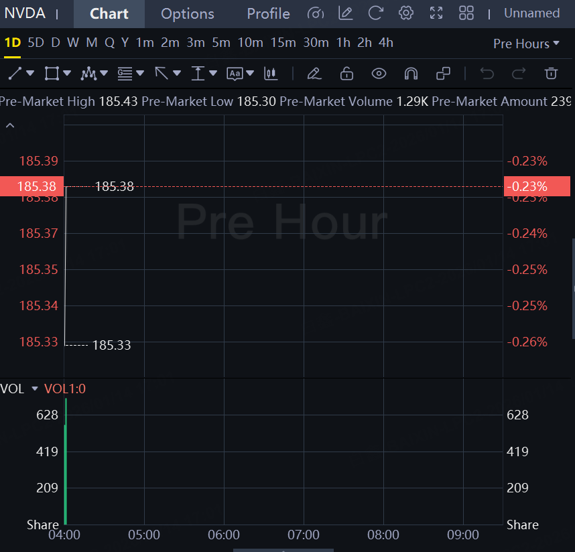Expand the rectangle shape tool dropdown

[x=67, y=73]
